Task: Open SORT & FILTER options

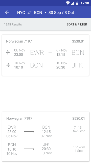Action: (x=77, y=24)
